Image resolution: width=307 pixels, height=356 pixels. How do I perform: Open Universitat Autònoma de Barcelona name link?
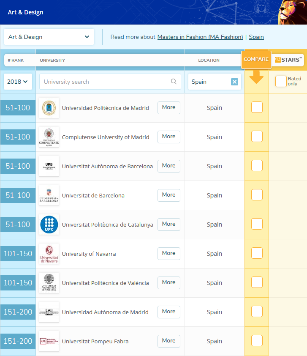click(107, 167)
